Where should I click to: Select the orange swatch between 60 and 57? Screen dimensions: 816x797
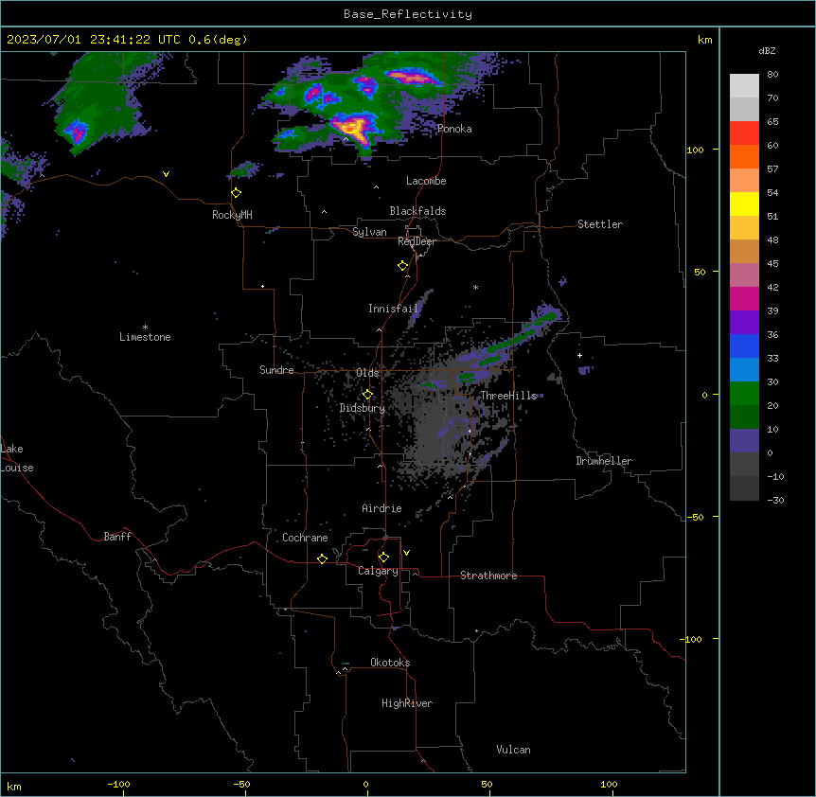coord(744,156)
